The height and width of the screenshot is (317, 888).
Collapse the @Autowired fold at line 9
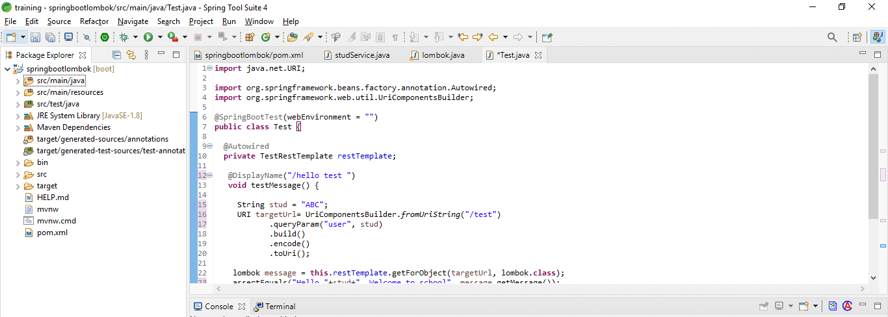(x=210, y=146)
